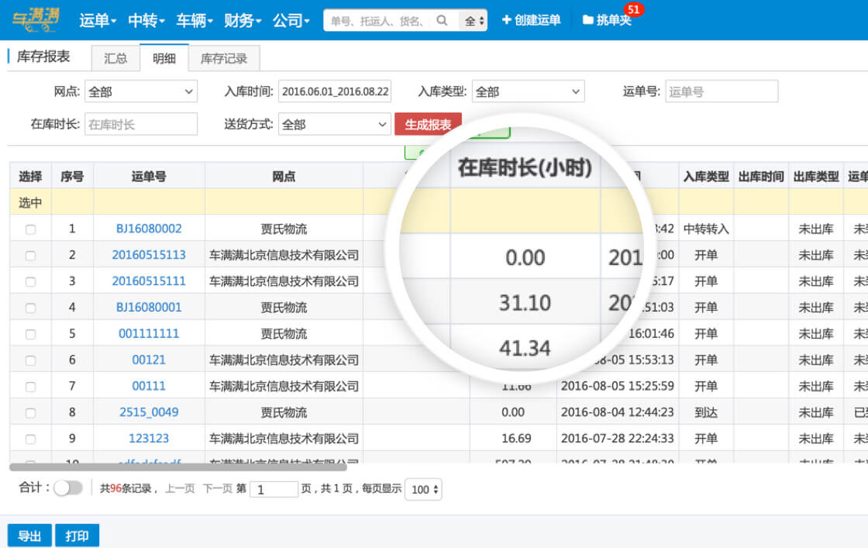
Task: Switch to the 库存记录 tab
Action: pos(223,58)
